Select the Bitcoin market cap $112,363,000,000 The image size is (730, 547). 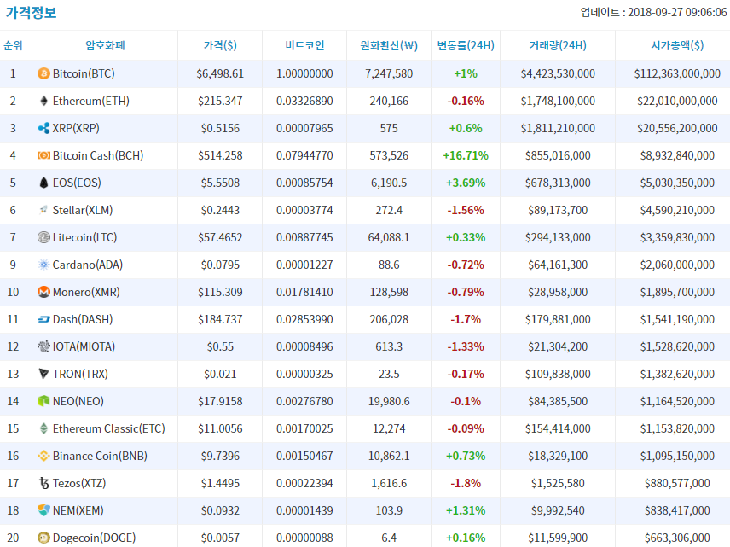pos(677,73)
